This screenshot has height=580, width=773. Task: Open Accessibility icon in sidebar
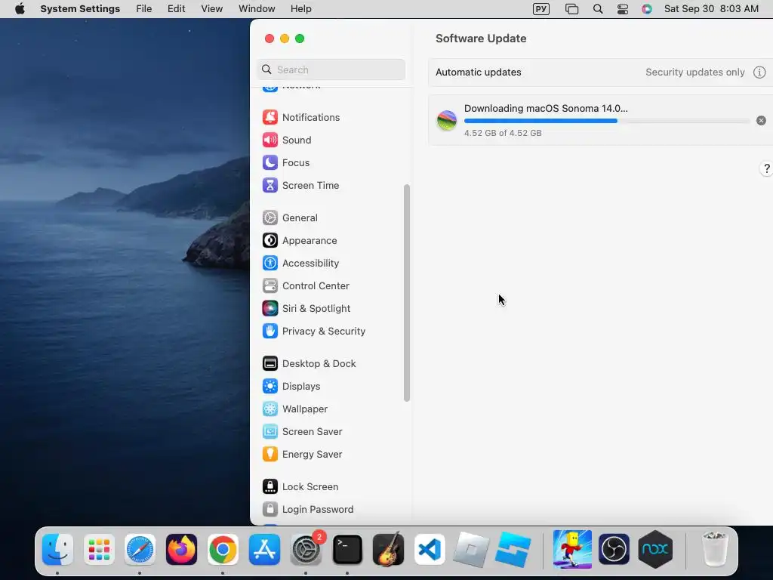click(269, 264)
